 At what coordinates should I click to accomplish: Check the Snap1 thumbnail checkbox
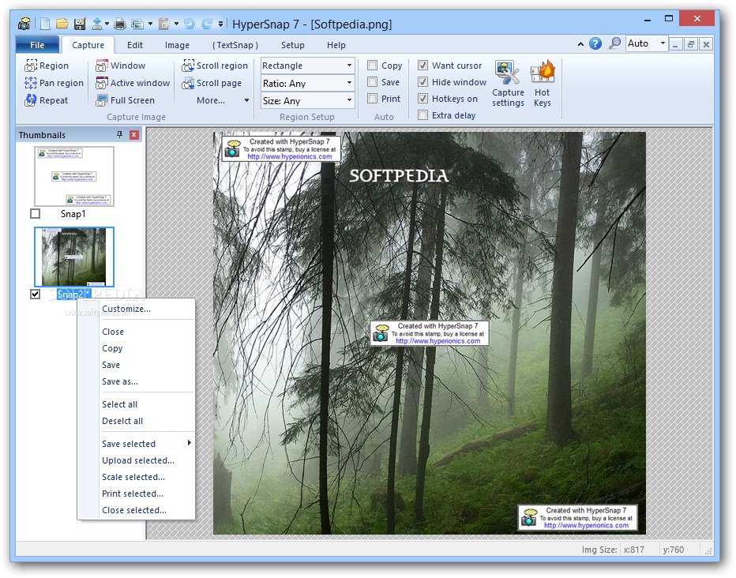35,214
